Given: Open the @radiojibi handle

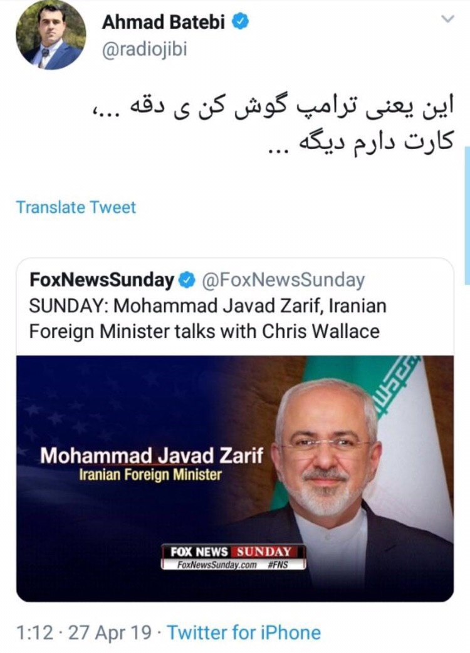Looking at the screenshot, I should [x=145, y=50].
